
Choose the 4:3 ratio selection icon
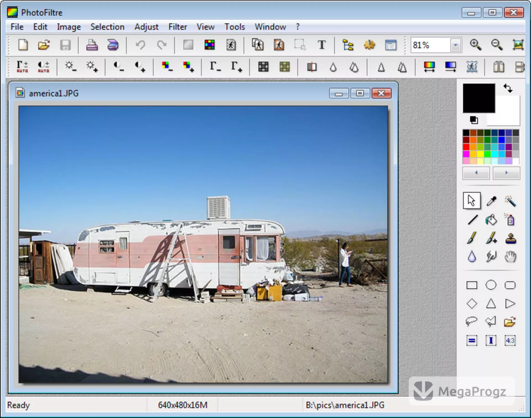click(x=510, y=340)
